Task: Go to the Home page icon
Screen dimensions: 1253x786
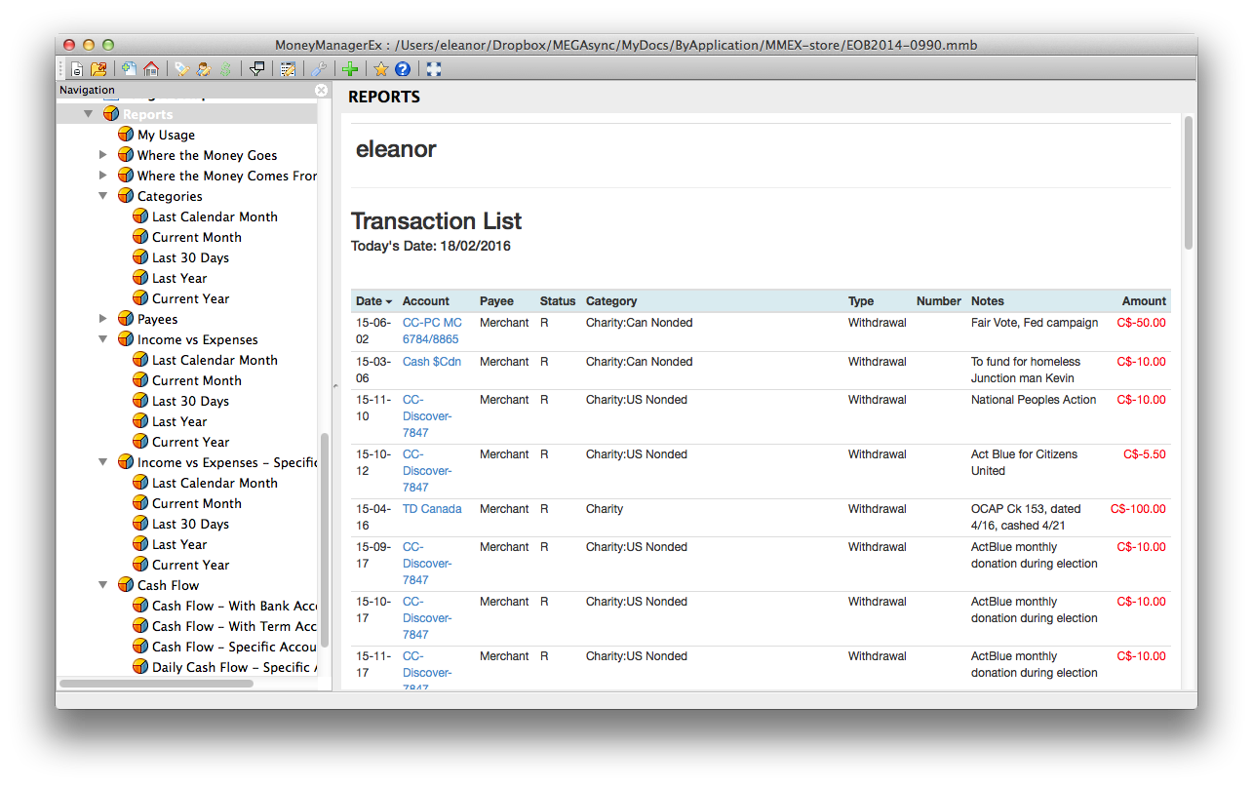Action: pyautogui.click(x=151, y=69)
